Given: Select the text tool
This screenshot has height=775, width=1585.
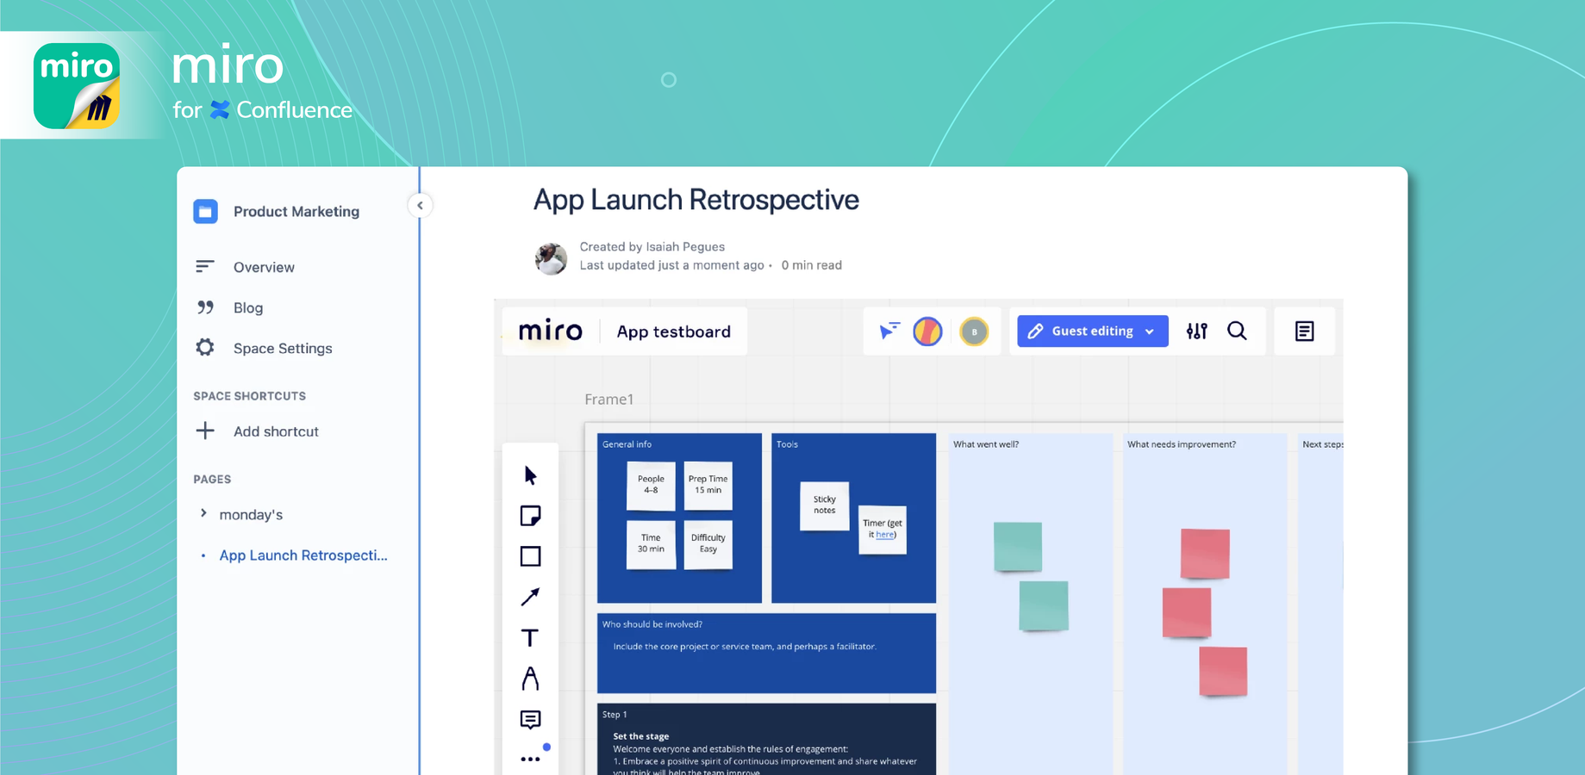Looking at the screenshot, I should coord(530,637).
